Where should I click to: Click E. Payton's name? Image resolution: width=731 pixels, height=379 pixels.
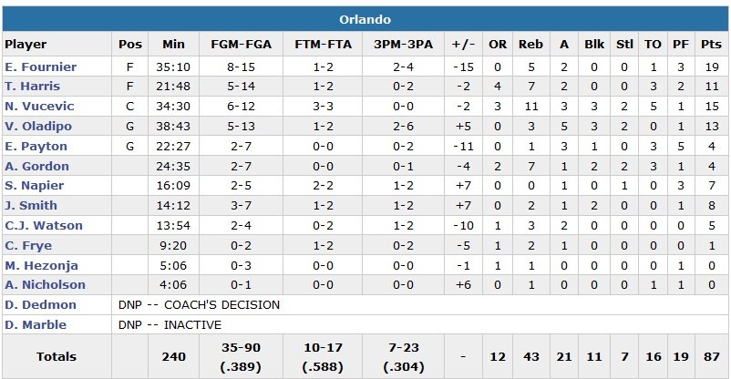pos(34,146)
